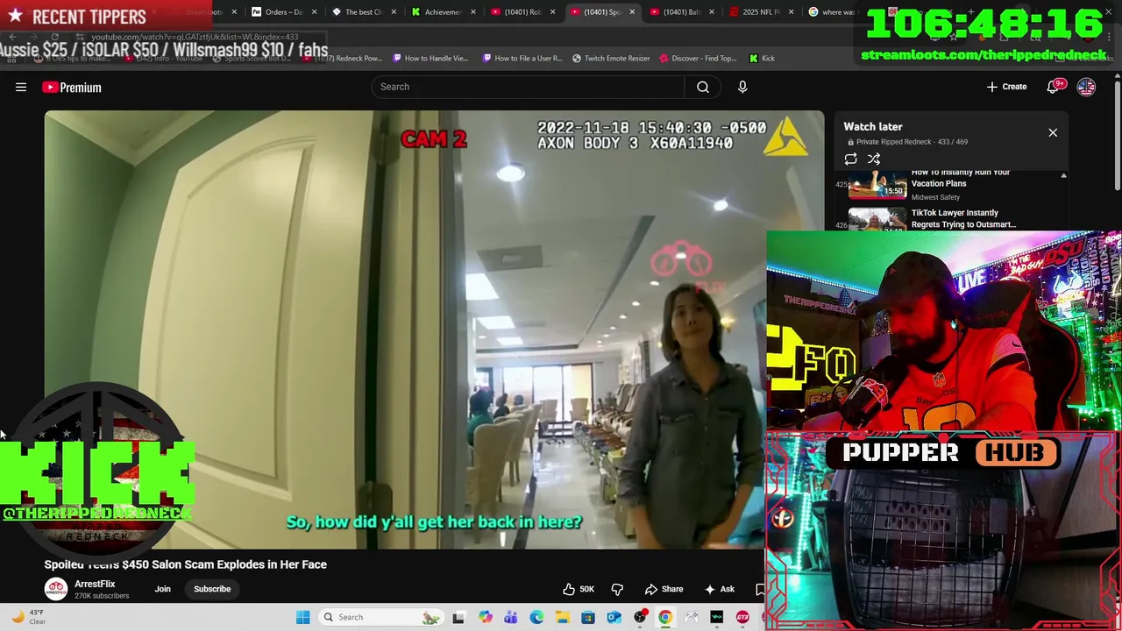
Task: Click the Create button
Action: (x=1006, y=87)
